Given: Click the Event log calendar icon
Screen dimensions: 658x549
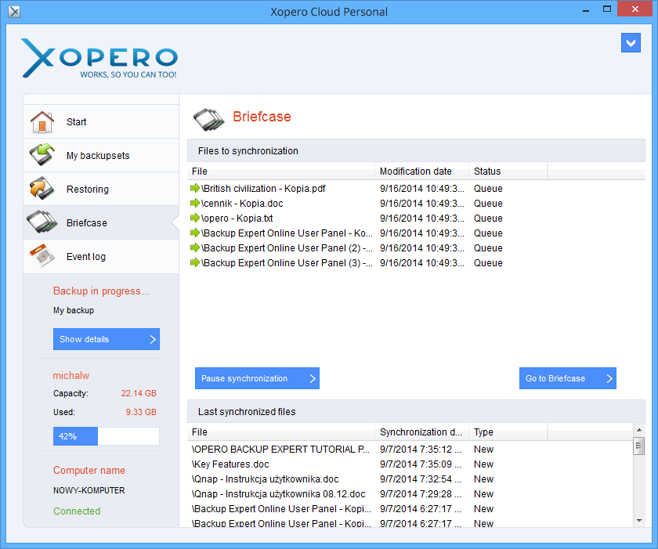Looking at the screenshot, I should point(42,256).
